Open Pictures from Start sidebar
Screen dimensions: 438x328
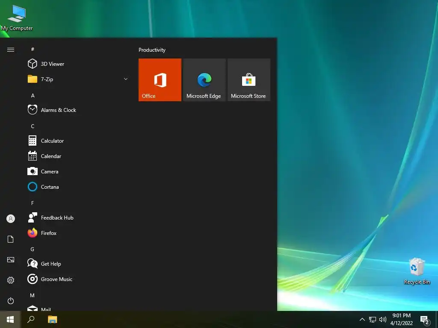(x=11, y=260)
